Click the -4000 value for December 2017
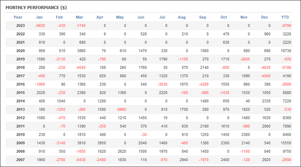 click(266, 76)
